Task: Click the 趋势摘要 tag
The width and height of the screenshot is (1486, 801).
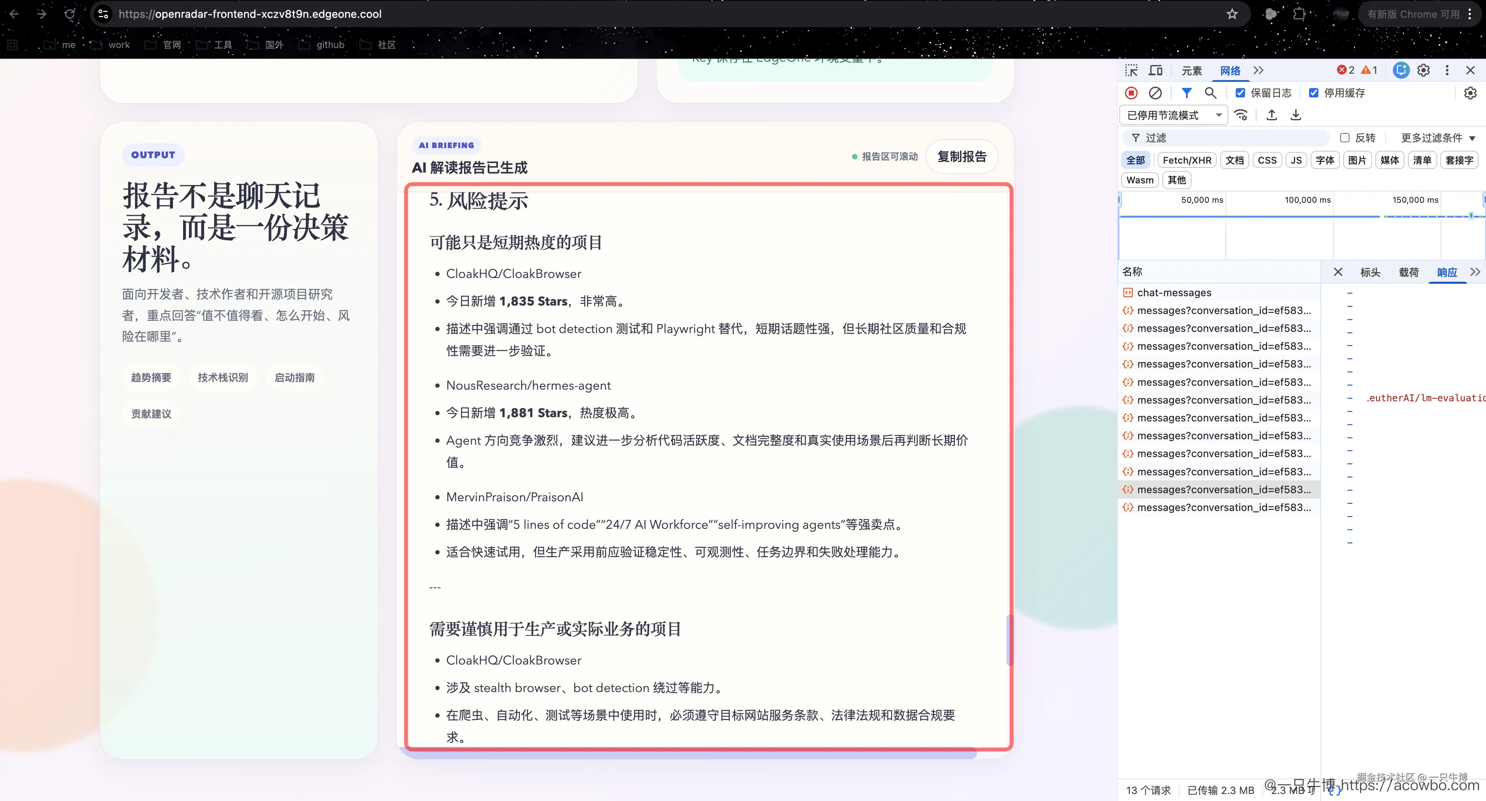Action: 151,378
